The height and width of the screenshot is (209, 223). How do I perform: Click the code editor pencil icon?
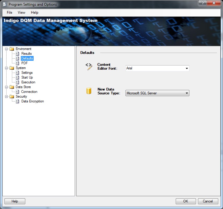coord(89,66)
